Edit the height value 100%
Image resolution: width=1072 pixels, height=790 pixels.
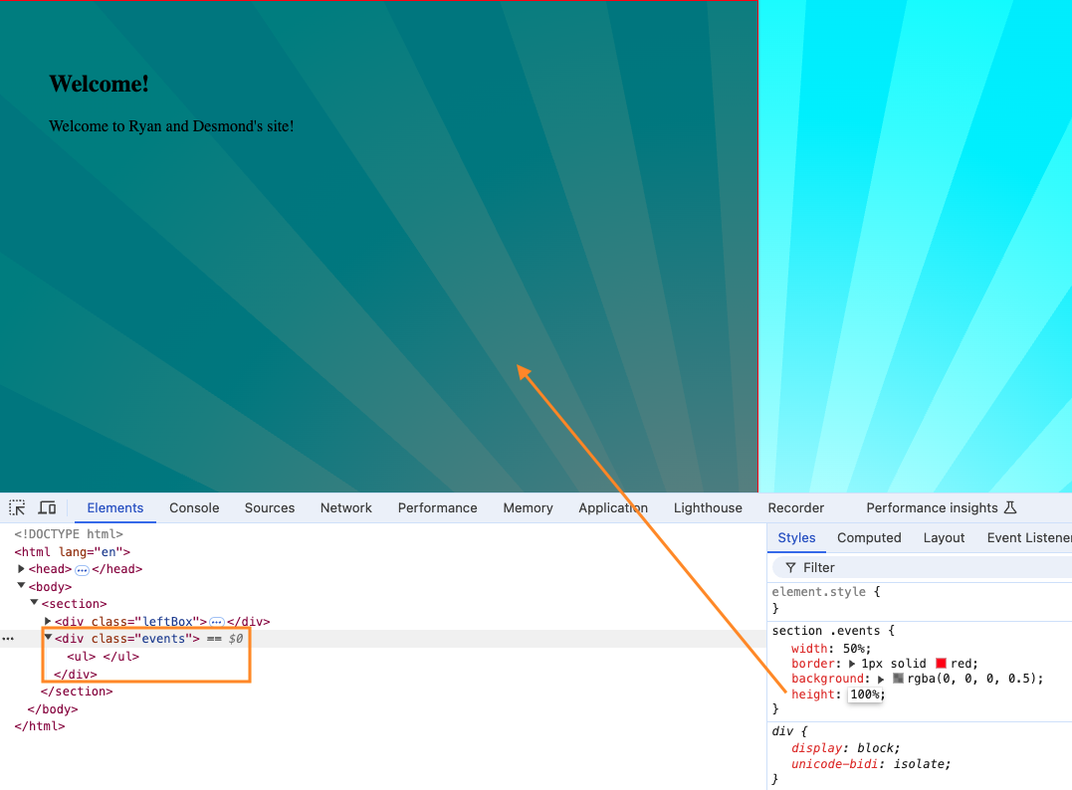point(865,694)
